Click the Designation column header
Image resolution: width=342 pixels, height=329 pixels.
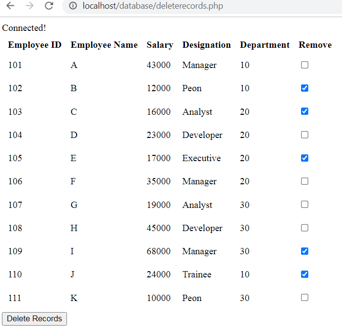pyautogui.click(x=206, y=45)
